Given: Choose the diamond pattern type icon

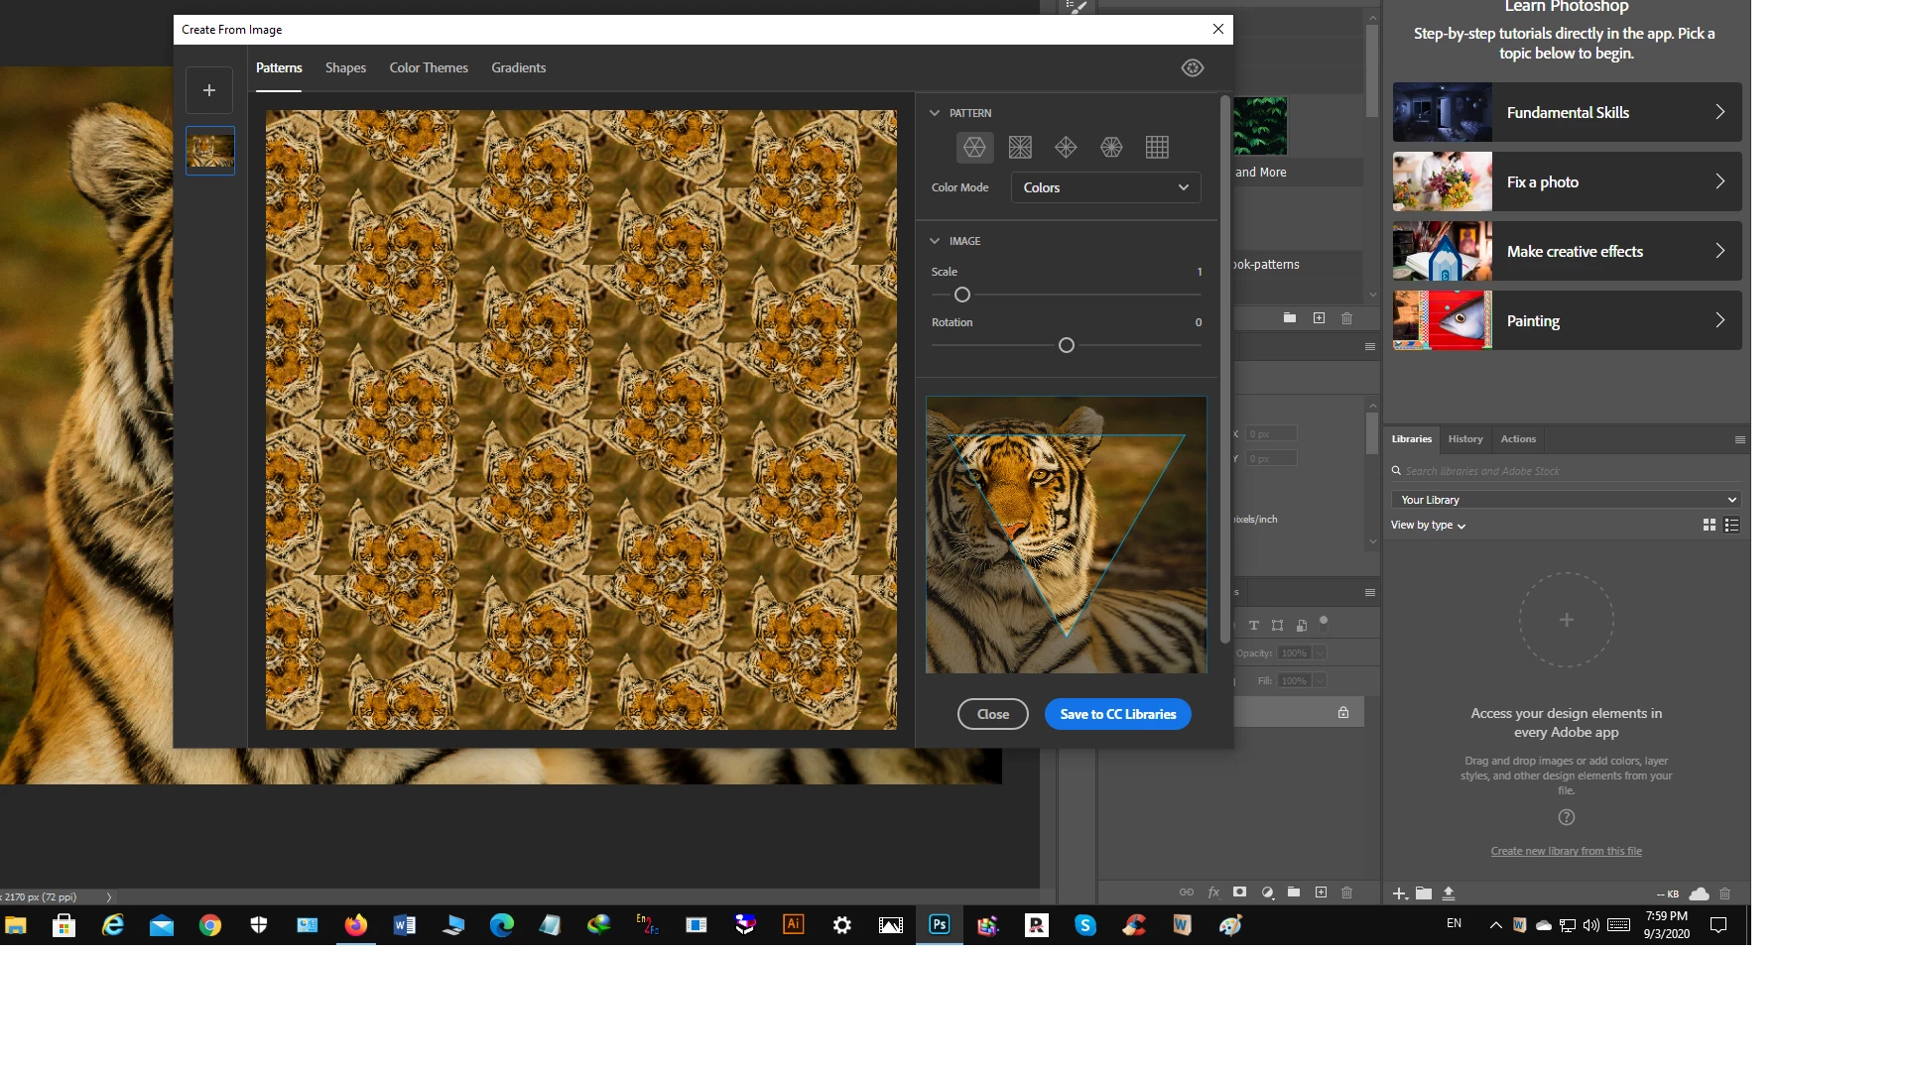Looking at the screenshot, I should (1066, 148).
